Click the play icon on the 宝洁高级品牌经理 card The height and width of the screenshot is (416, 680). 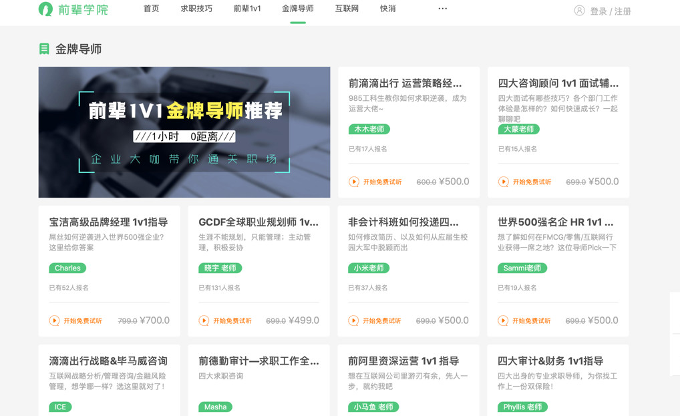point(54,321)
